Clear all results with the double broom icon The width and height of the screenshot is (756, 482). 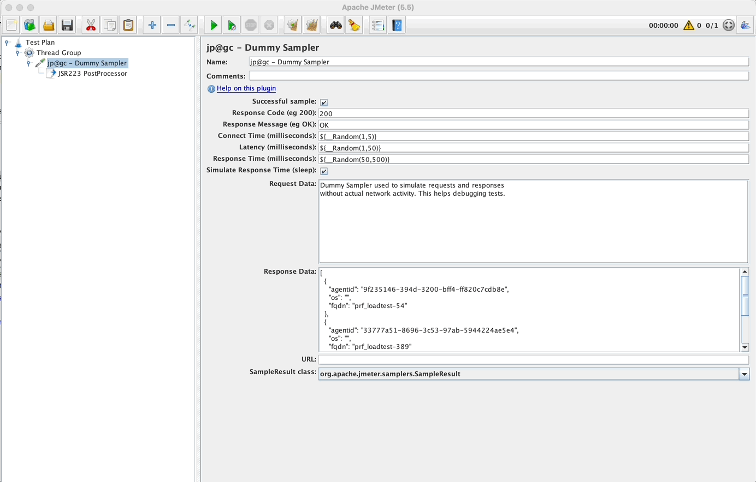click(x=311, y=25)
